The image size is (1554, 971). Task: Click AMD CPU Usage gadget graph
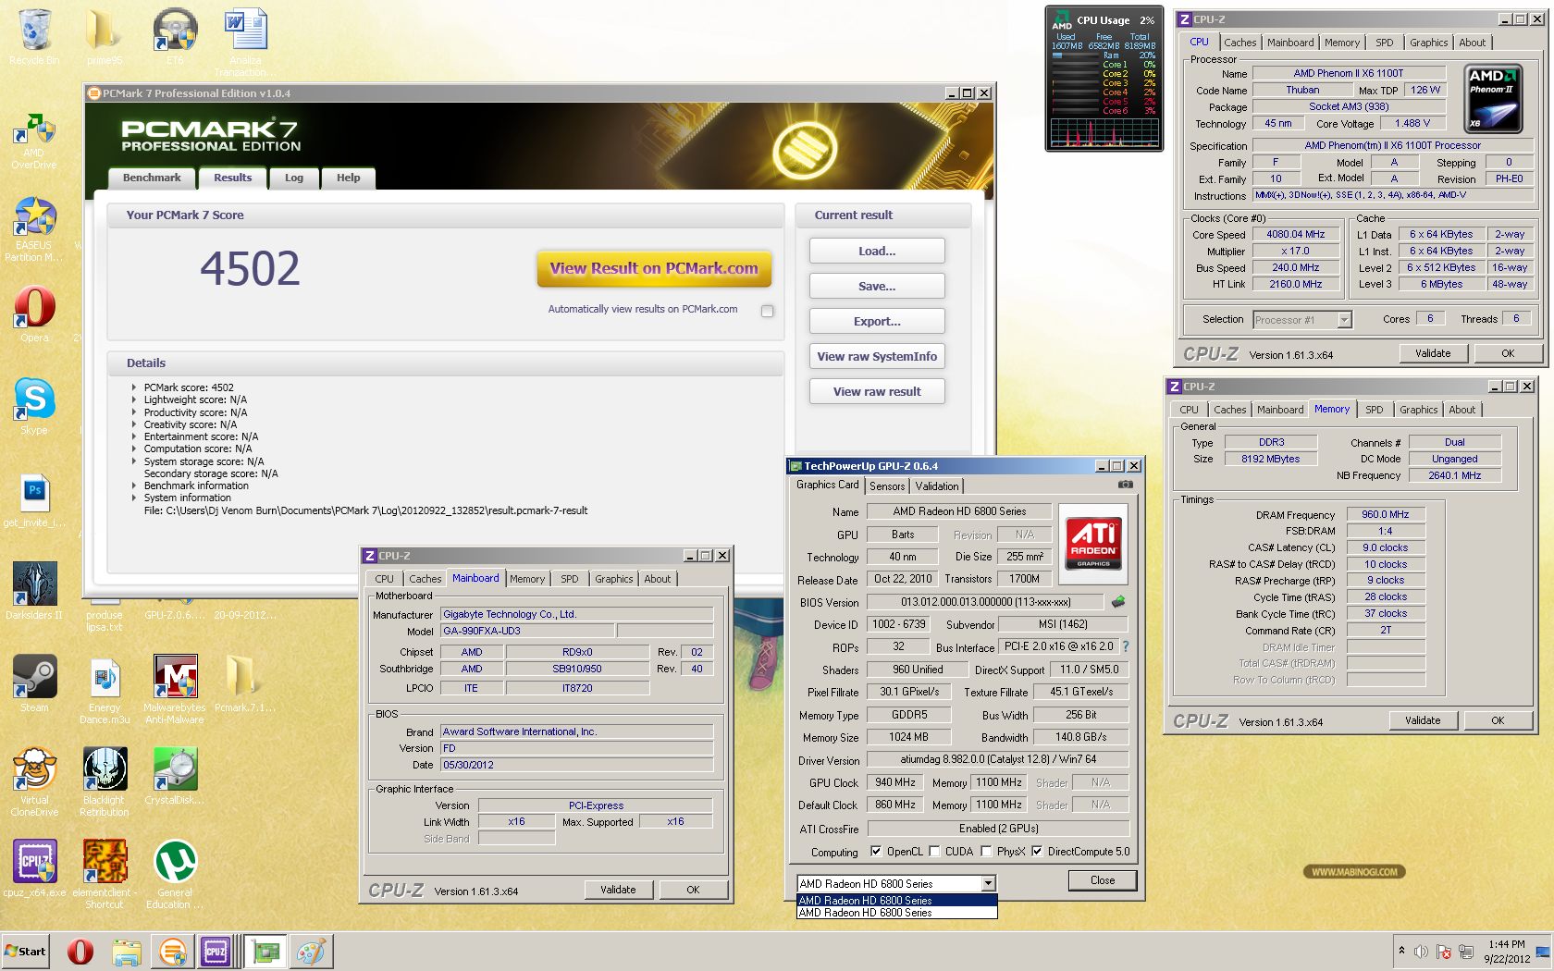(x=1104, y=132)
